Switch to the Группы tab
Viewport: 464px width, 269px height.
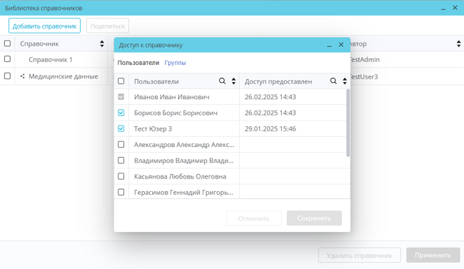(175, 63)
